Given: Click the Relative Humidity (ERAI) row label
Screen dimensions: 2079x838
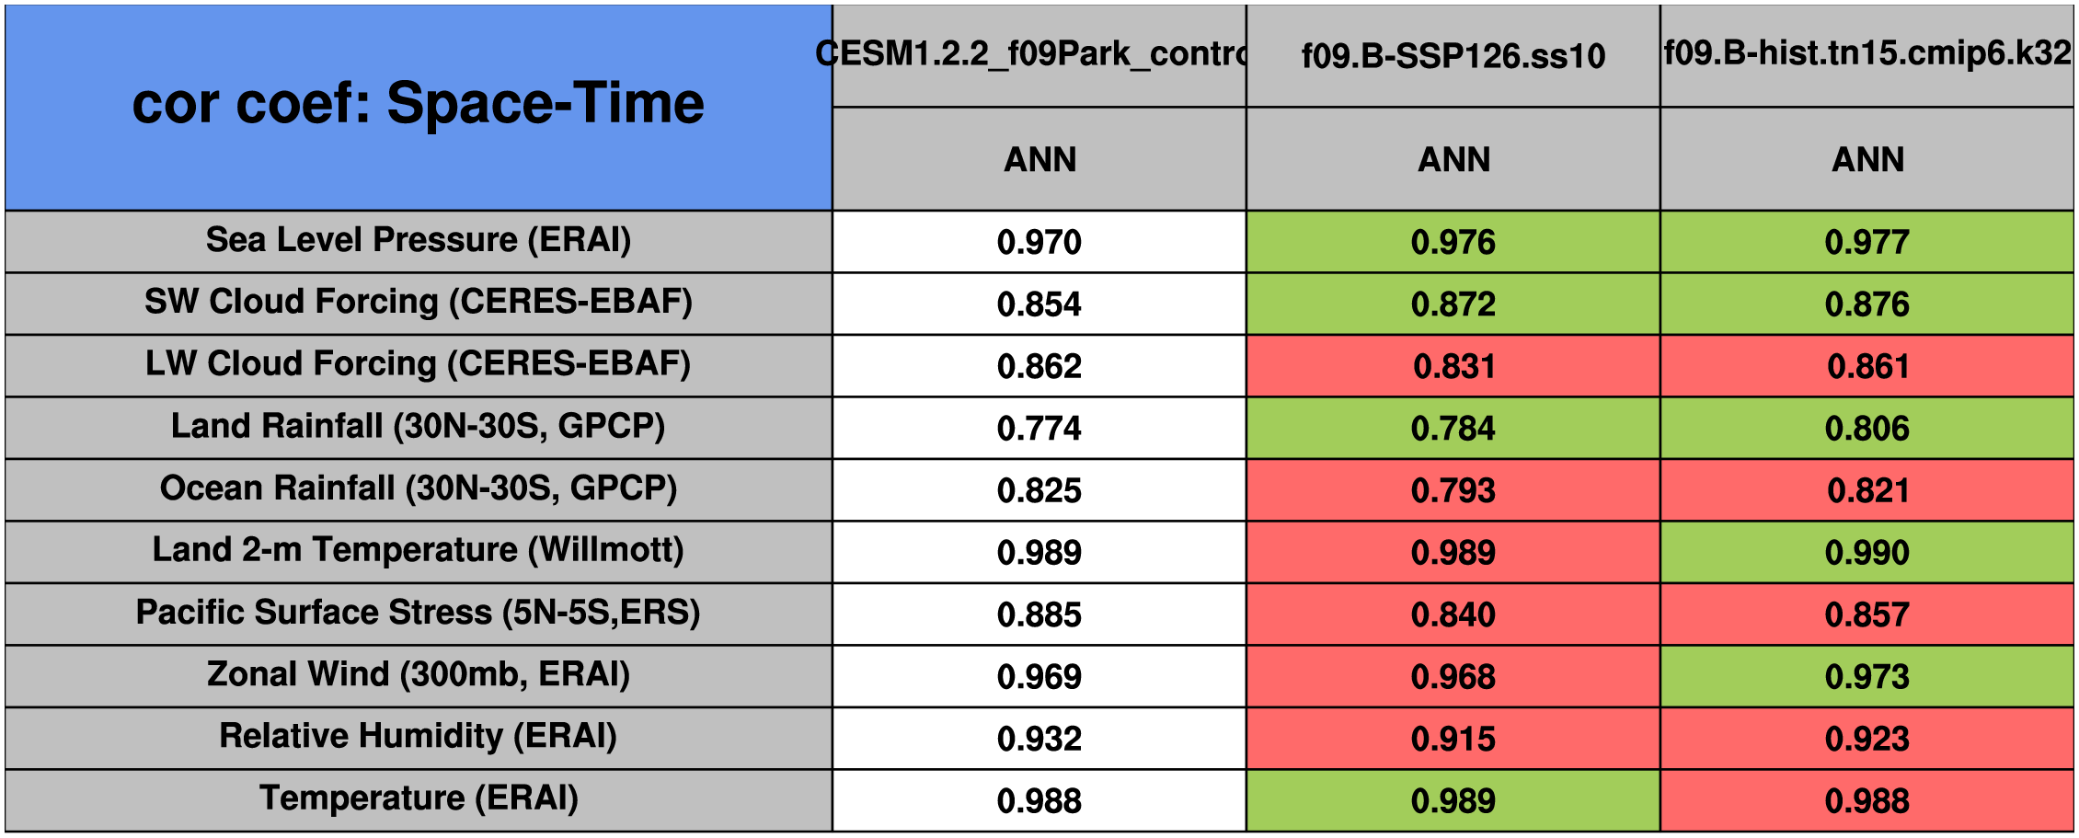Looking at the screenshot, I should pos(419,737).
